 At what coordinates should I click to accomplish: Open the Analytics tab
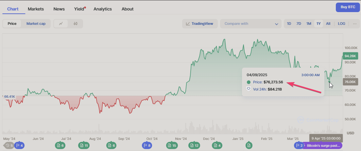click(x=103, y=9)
